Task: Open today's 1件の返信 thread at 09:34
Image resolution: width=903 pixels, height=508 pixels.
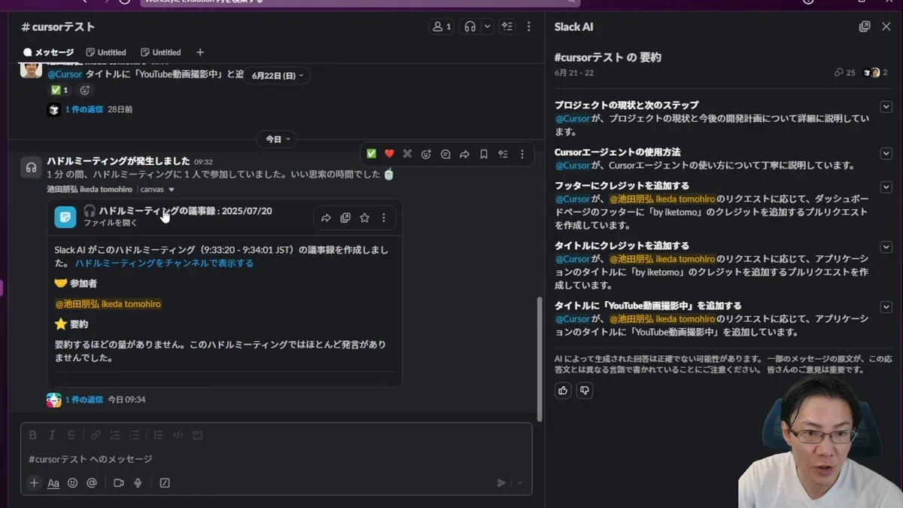Action: [x=84, y=400]
